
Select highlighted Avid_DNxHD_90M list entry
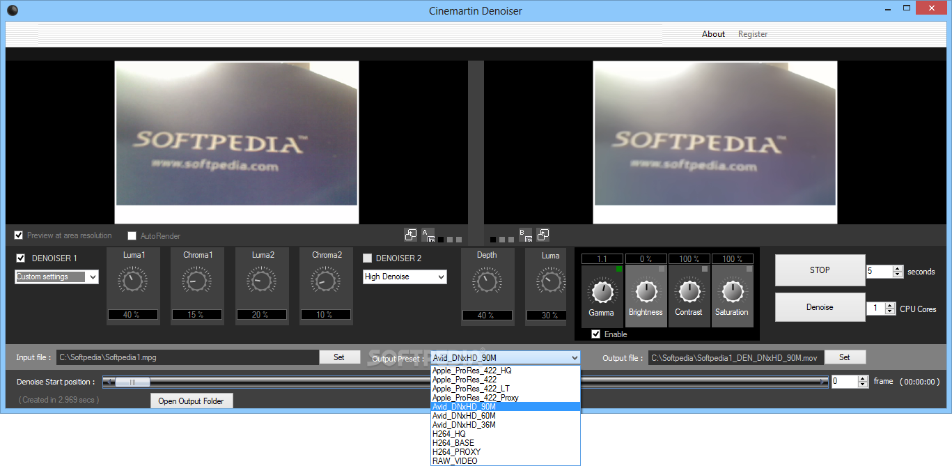pyautogui.click(x=505, y=407)
